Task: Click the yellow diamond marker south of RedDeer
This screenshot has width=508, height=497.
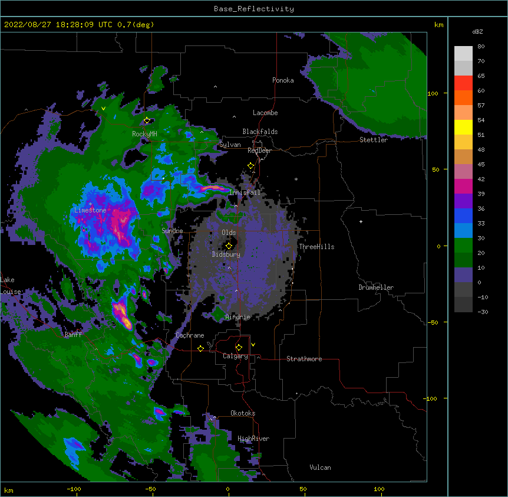Action: coord(251,166)
